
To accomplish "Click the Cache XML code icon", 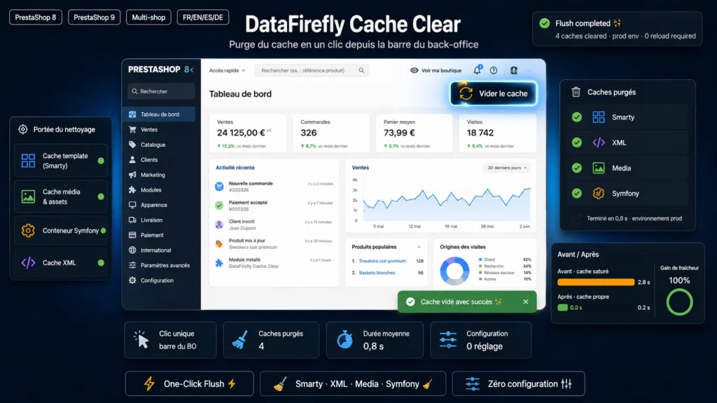I will [28, 263].
